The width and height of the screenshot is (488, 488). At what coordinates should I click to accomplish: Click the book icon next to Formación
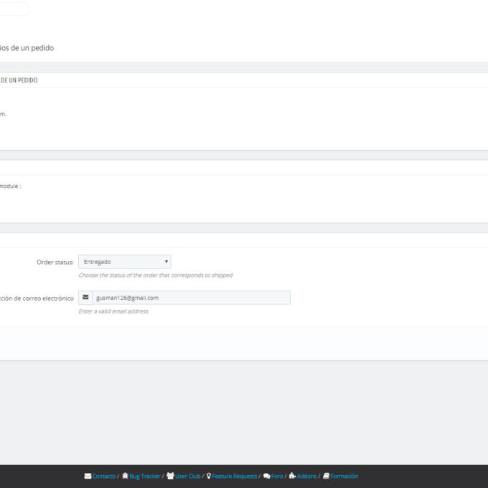pos(326,476)
